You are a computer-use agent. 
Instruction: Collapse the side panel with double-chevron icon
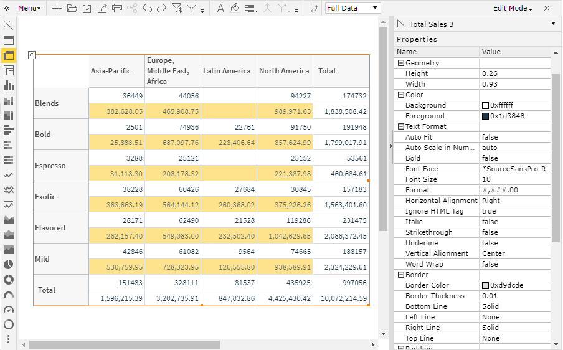tap(7, 8)
